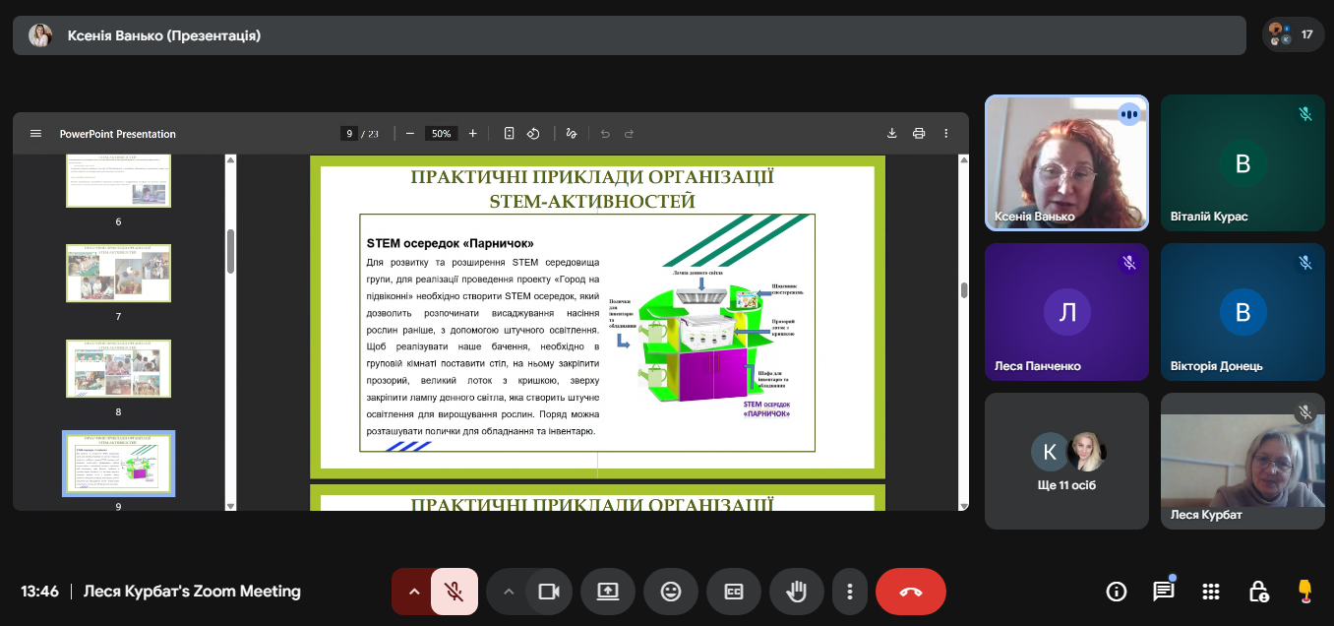Click the 50% zoom level field
This screenshot has width=1334, height=626.
[441, 134]
